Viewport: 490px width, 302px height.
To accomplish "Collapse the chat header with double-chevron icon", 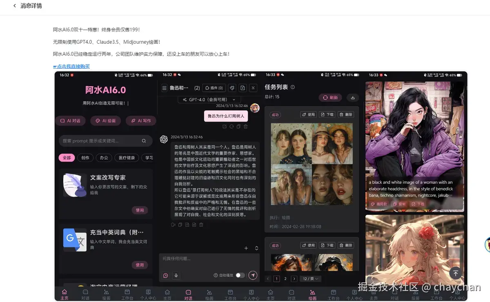I will coord(253,88).
